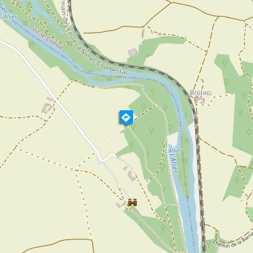Click the Brolac place name label
Screen dimensions: 253x253
(x=201, y=93)
